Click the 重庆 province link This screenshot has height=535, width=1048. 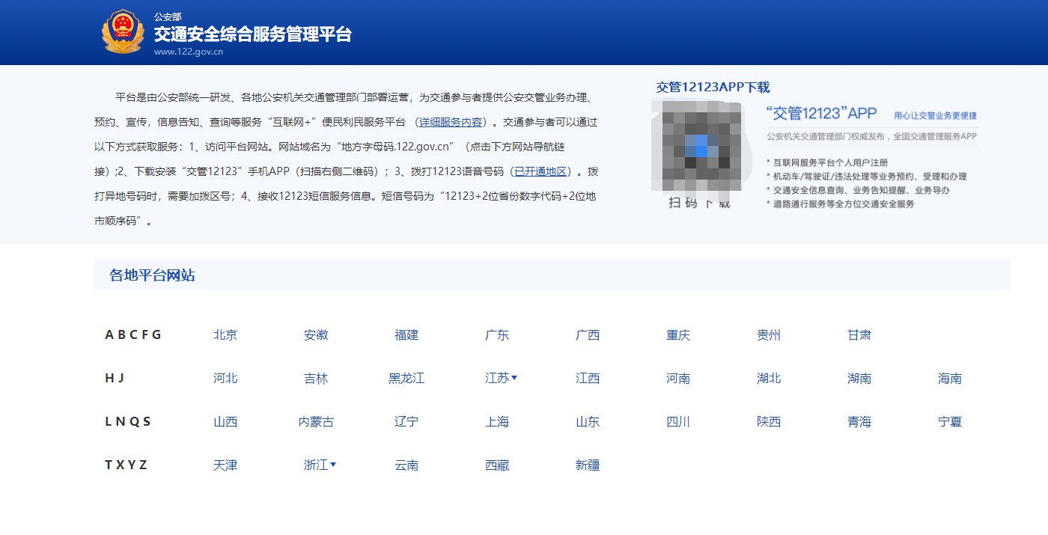tap(677, 335)
